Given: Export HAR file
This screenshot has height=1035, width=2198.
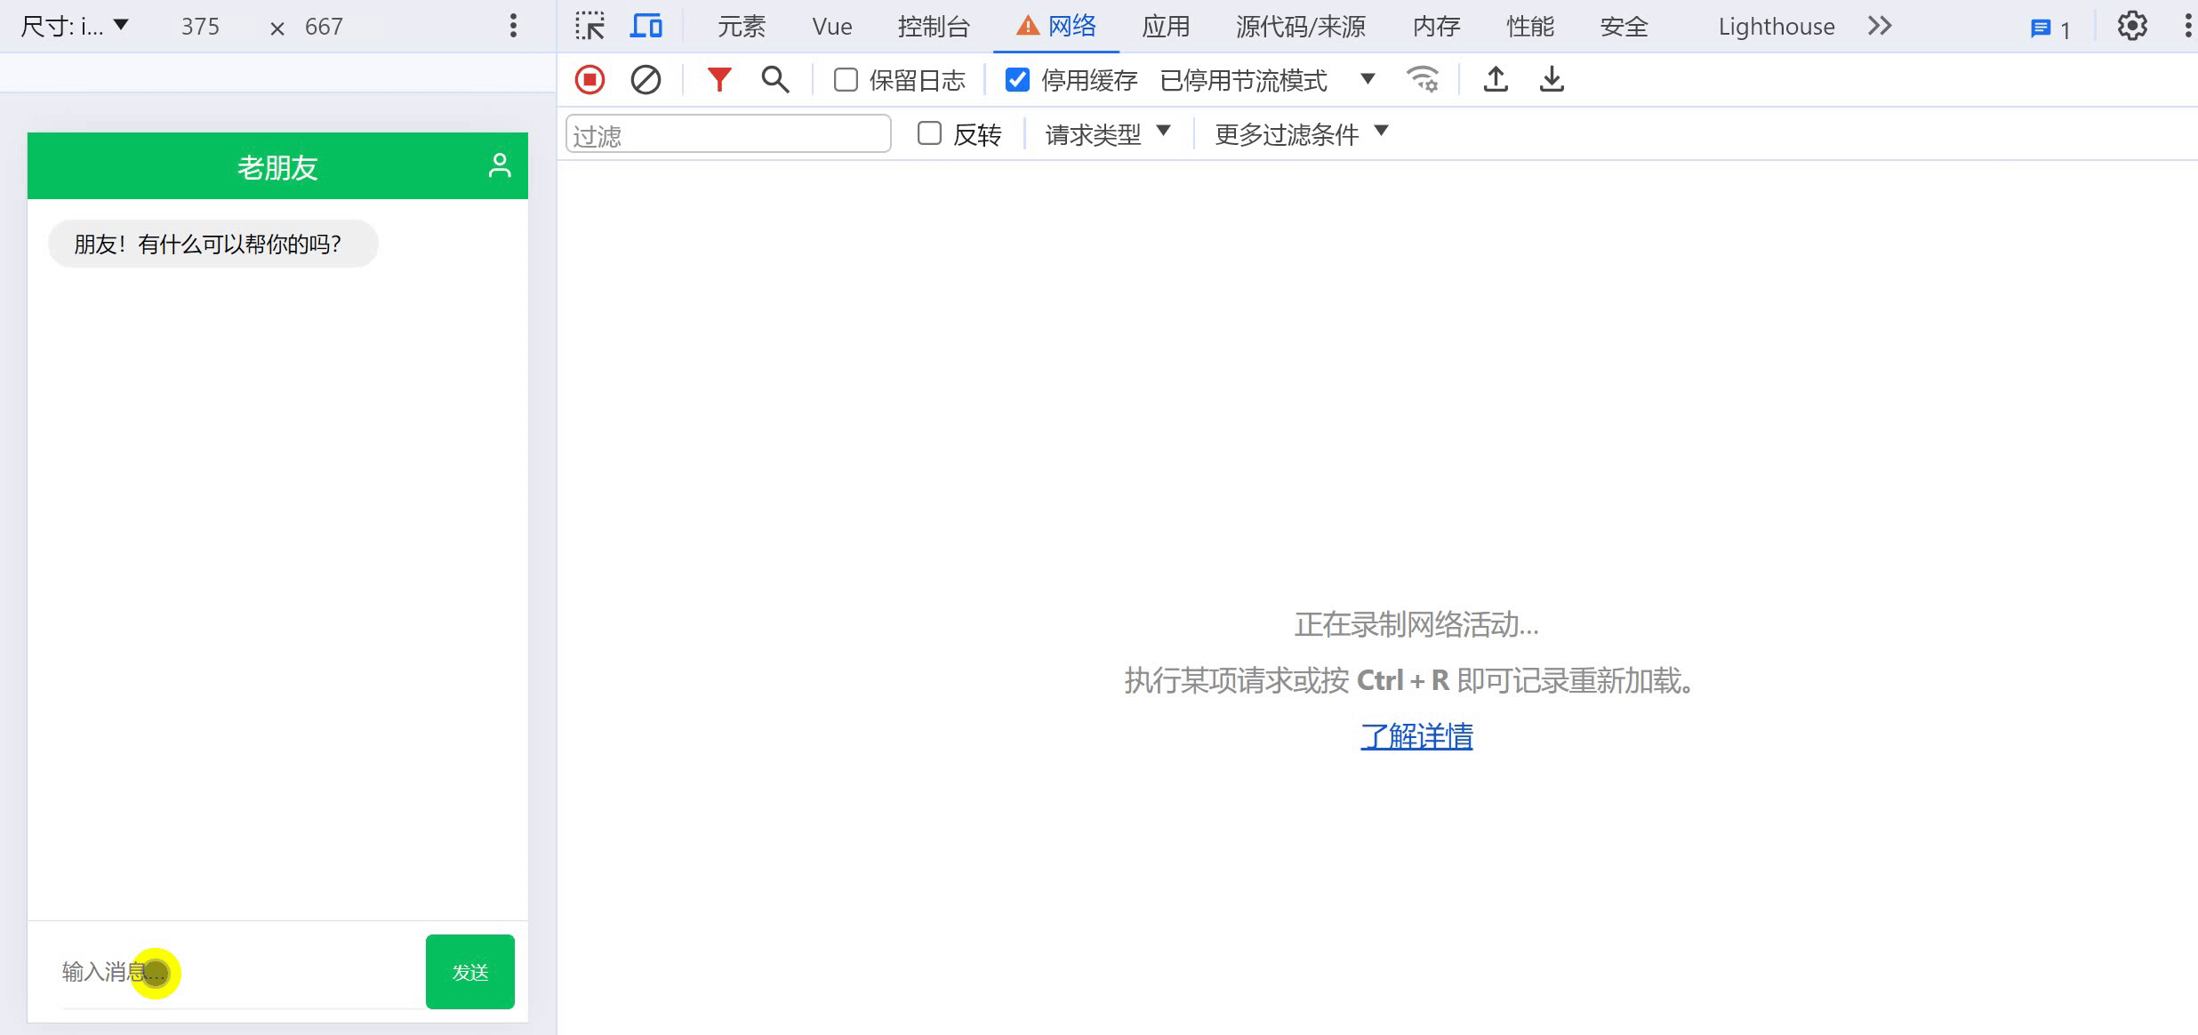Looking at the screenshot, I should pos(1552,79).
